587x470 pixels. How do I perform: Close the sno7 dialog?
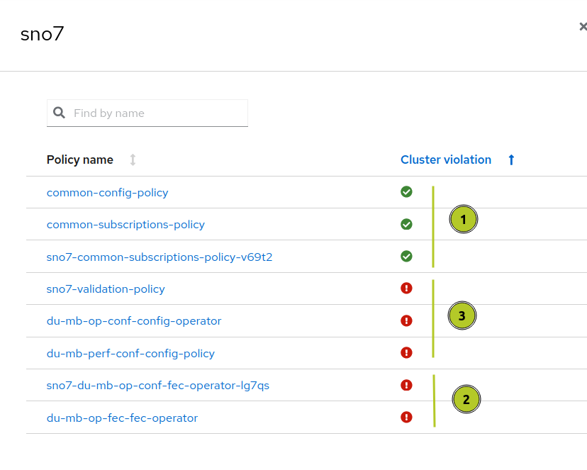tap(583, 27)
